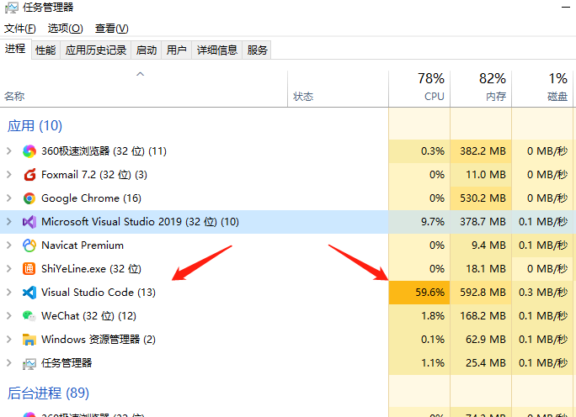This screenshot has height=417, width=576.
Task: Click the 1.8% CPU cell
Action: (x=419, y=316)
